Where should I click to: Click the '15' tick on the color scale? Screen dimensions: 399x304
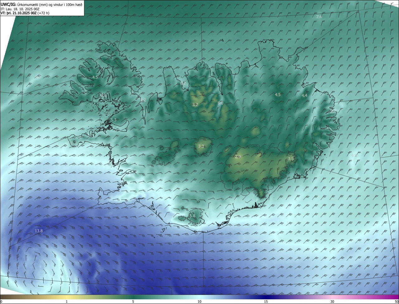point(266,302)
